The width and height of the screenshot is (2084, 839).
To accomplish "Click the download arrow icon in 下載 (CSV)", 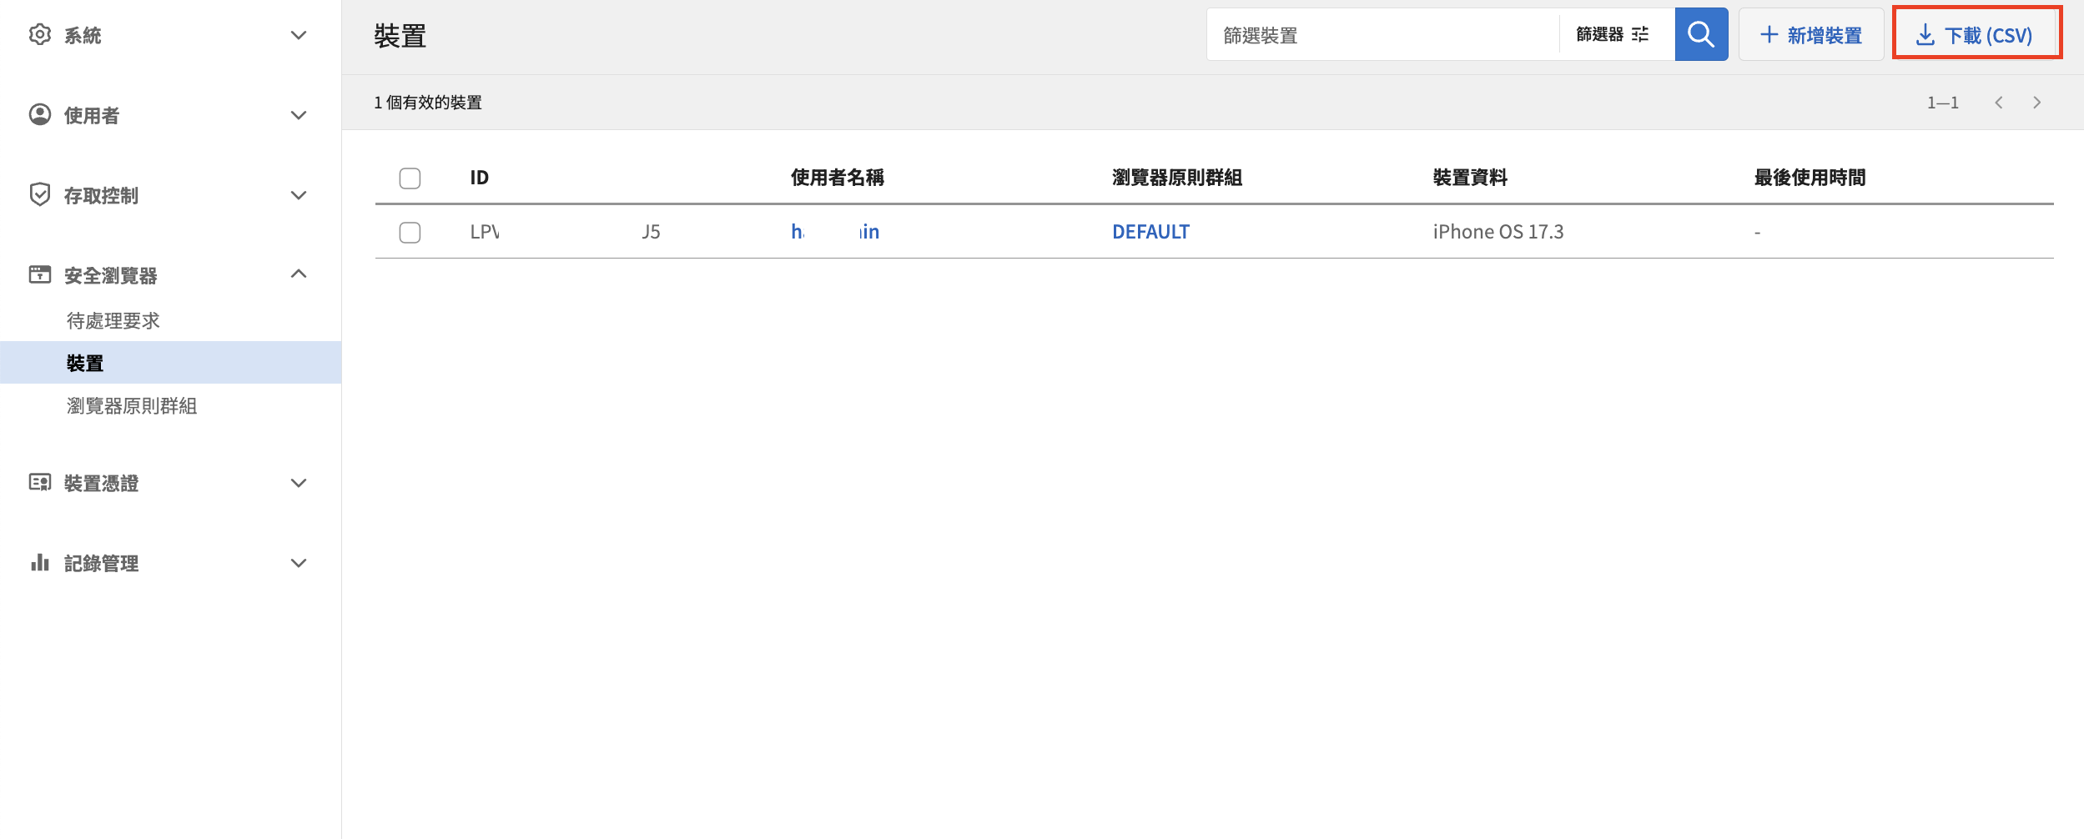I will click(1925, 35).
